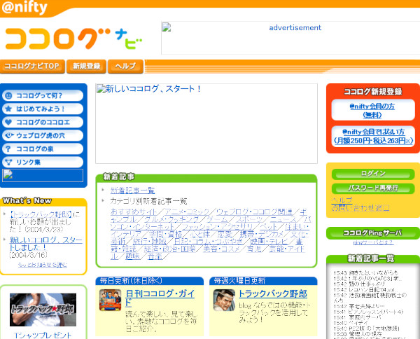Image resolution: width=420 pixels, height=339 pixels.
Task: Open the リンク集 menu item
Action: 43,162
